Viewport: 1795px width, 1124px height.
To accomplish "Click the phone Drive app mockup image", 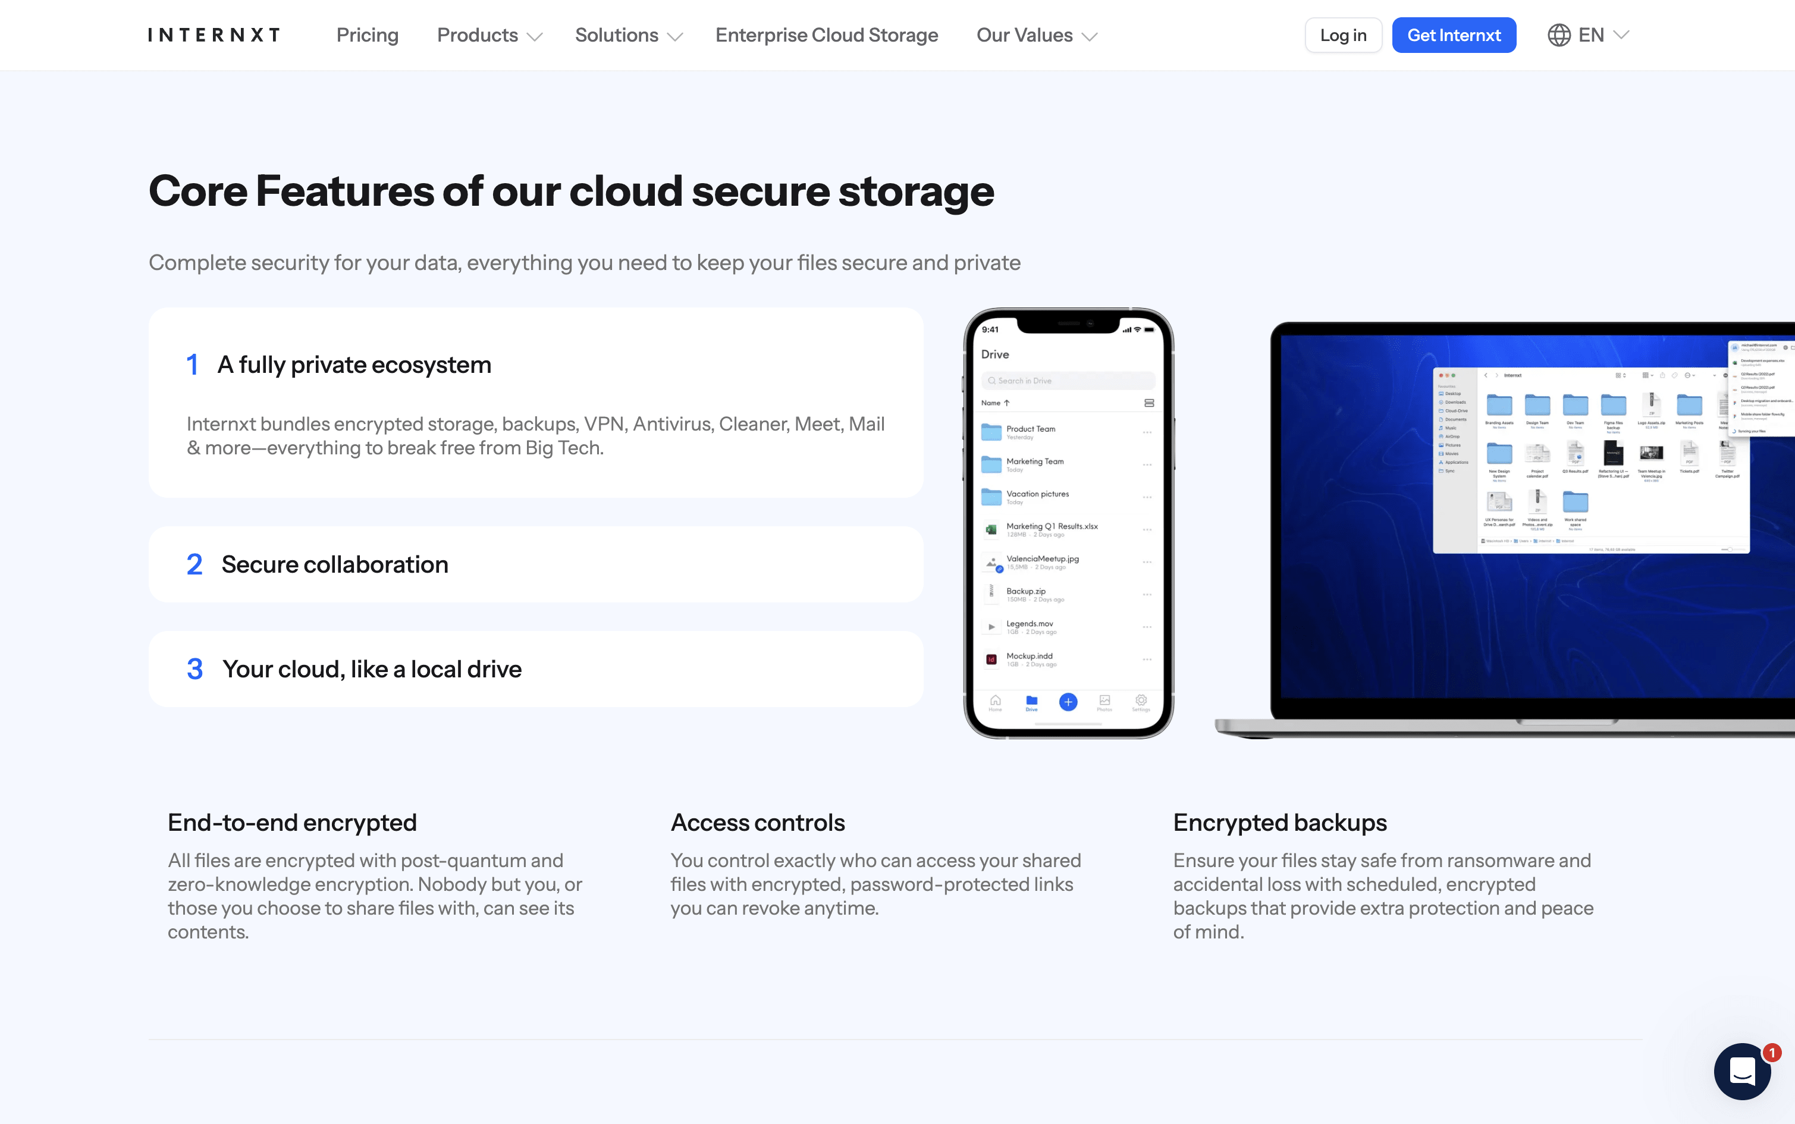I will click(1069, 523).
